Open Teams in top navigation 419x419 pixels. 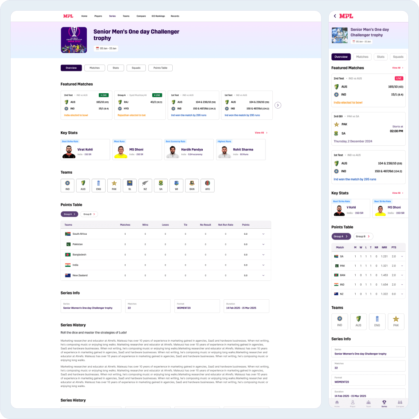pyautogui.click(x=126, y=16)
